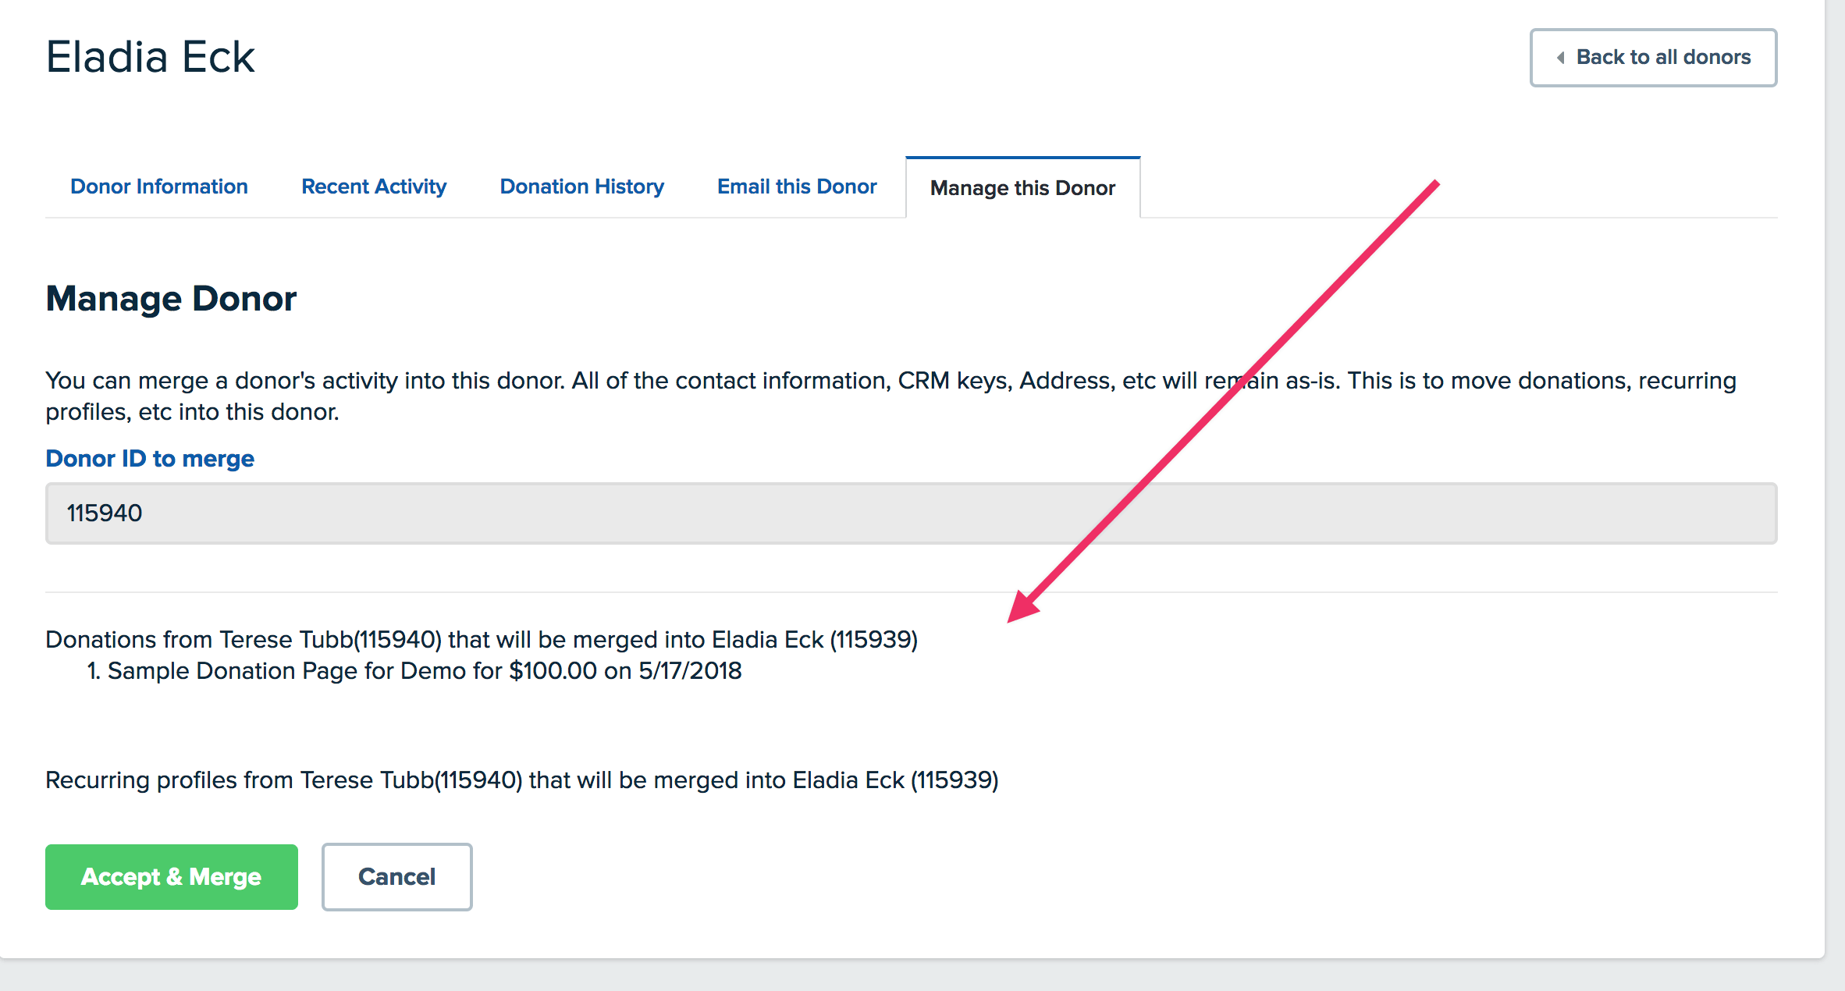1845x991 pixels.
Task: Click the 'Donations from Terese Tubb' summary line
Action: click(x=481, y=639)
